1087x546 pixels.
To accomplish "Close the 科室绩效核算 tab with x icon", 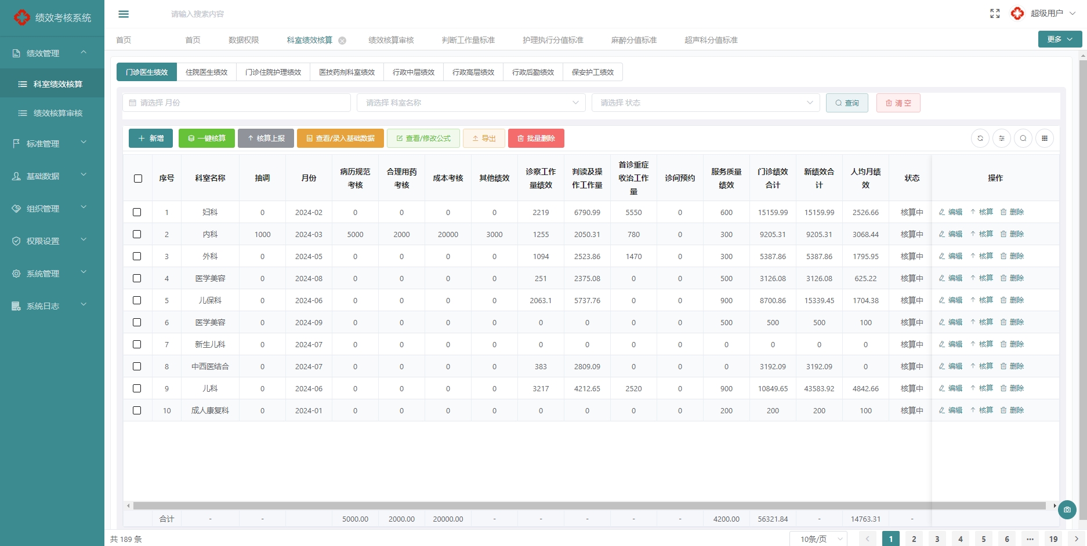I will [342, 41].
